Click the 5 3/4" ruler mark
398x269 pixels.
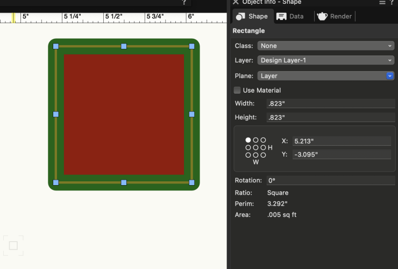[155, 17]
